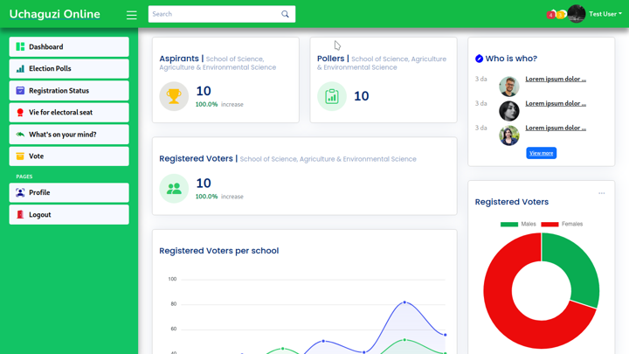Open Election Polls in sidebar
The height and width of the screenshot is (354, 629).
[69, 68]
